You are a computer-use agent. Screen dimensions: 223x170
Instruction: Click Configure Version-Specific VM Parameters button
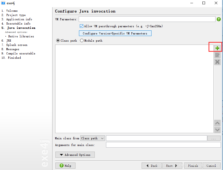coord(115,33)
